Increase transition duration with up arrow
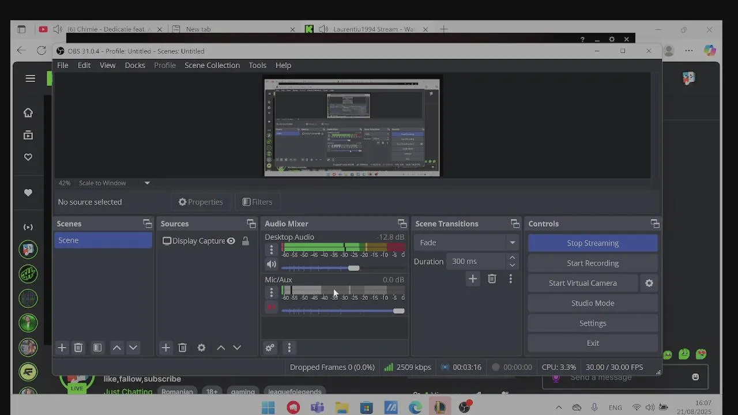738x415 pixels. coord(512,258)
